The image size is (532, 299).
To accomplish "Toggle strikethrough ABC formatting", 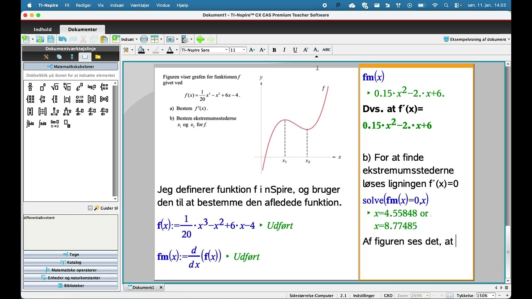I will pyautogui.click(x=327, y=50).
